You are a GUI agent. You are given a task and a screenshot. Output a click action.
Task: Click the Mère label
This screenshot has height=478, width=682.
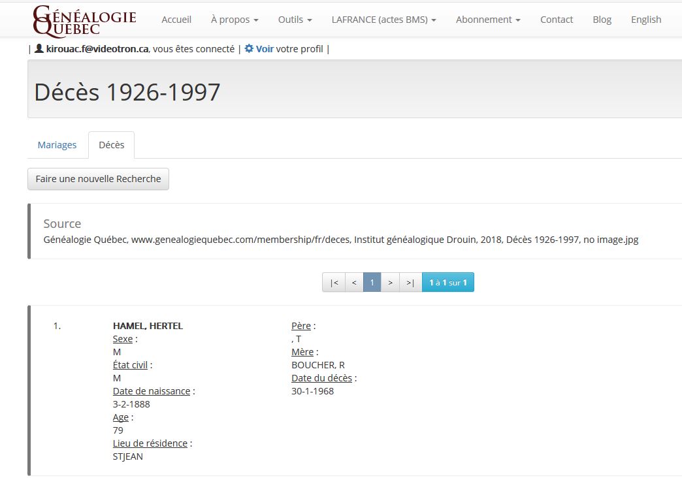point(302,352)
